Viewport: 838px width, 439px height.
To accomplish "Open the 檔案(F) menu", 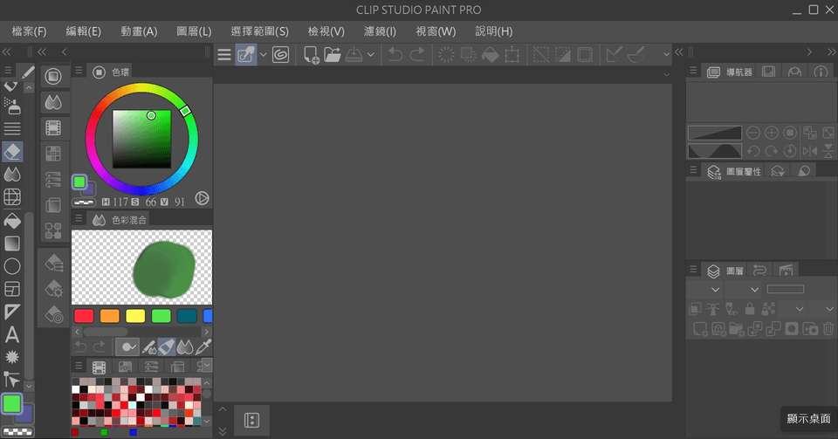I will point(30,31).
